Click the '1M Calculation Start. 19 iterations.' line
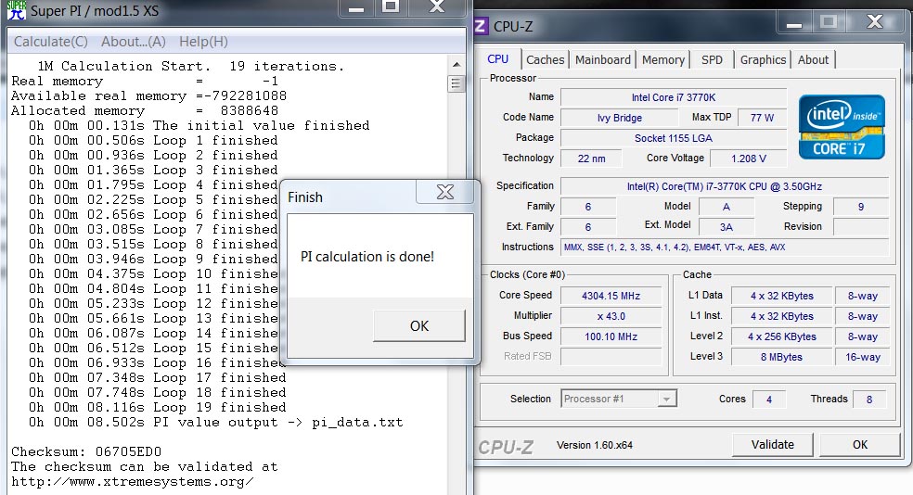913x495 pixels. [191, 67]
